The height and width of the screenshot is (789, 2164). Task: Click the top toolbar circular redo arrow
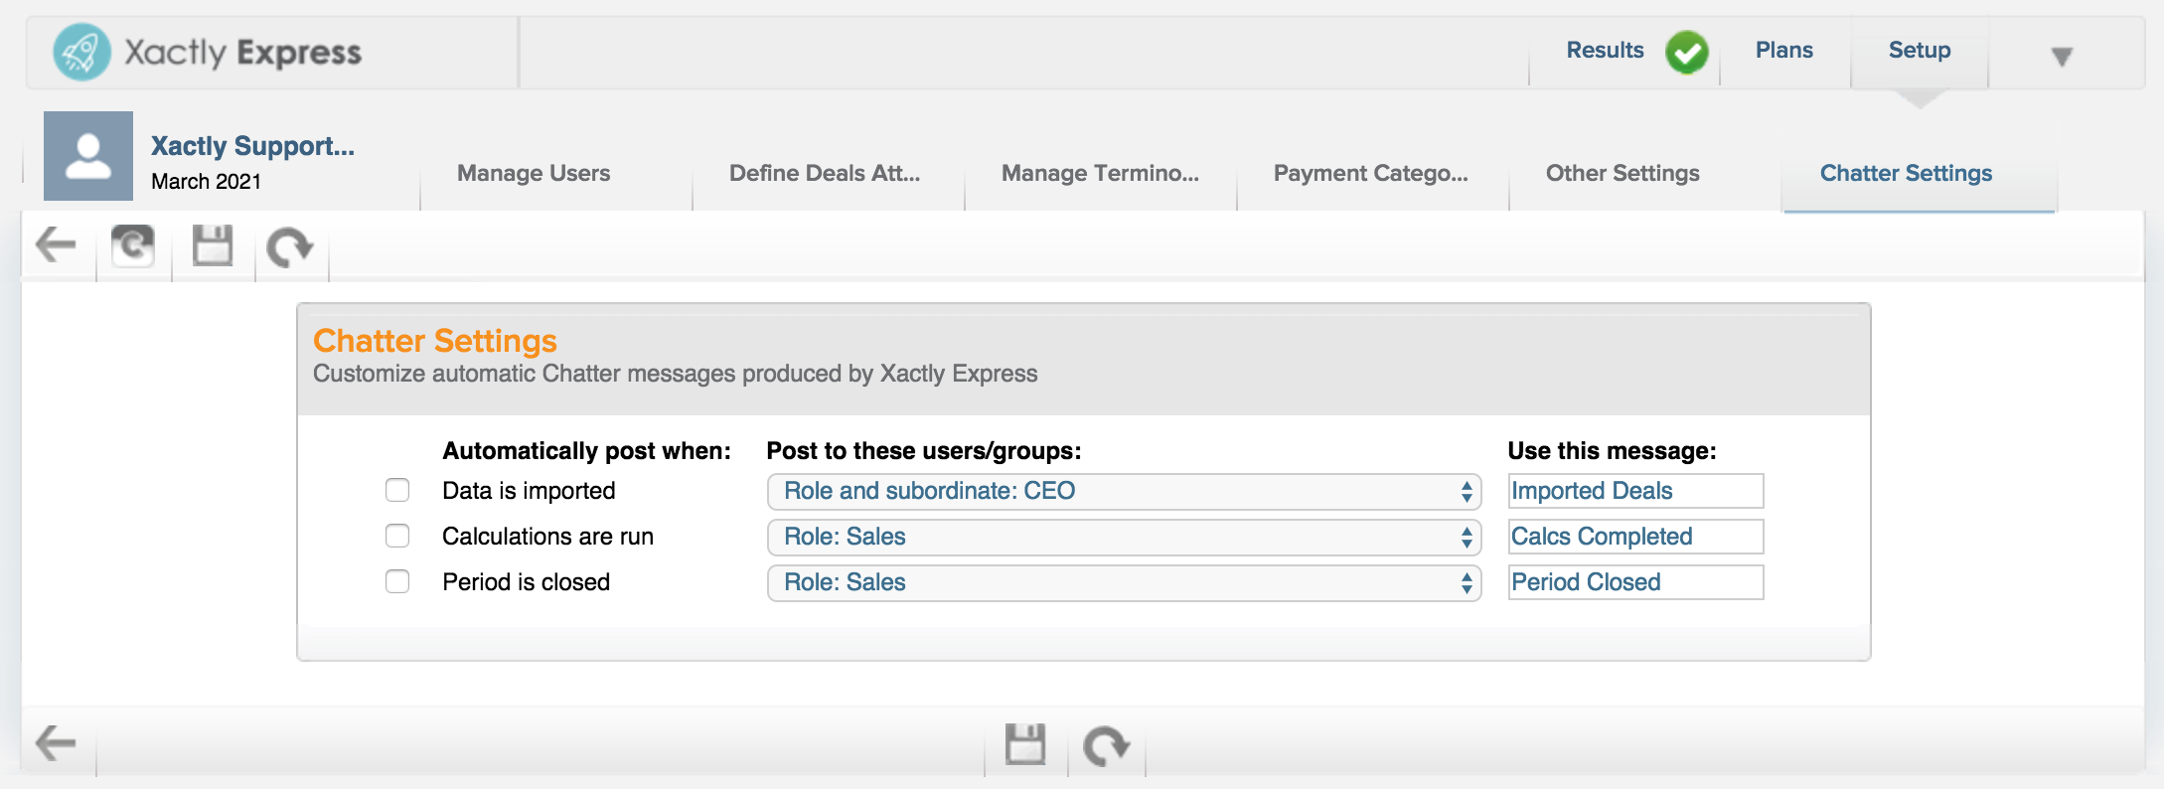(290, 246)
